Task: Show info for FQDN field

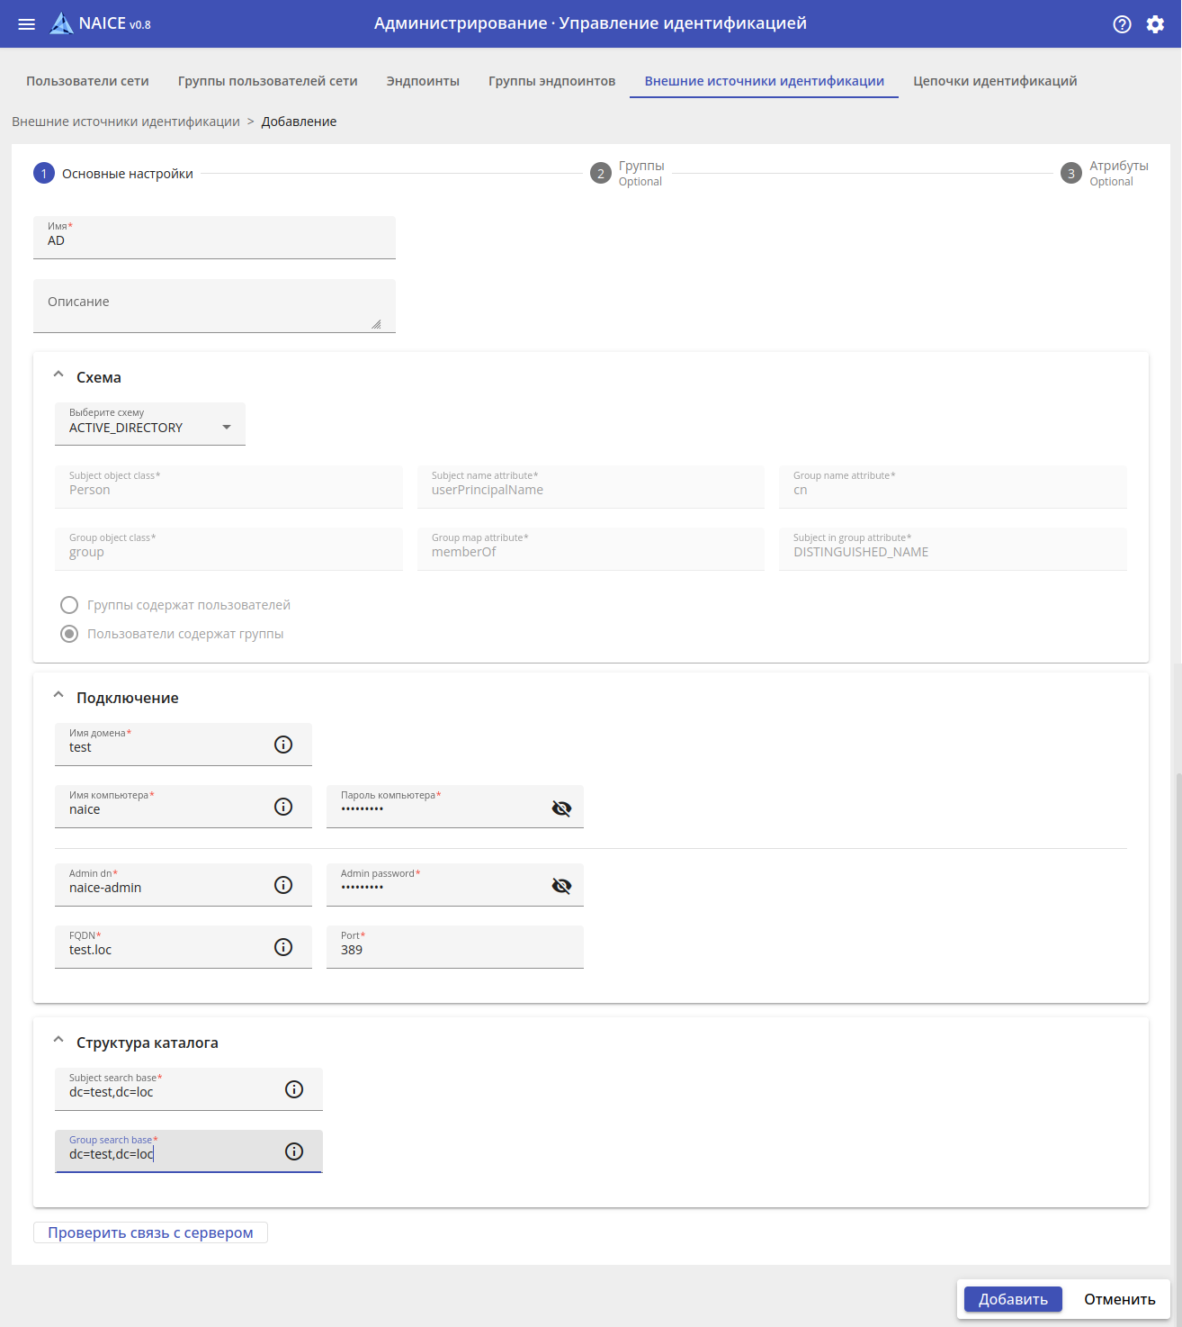Action: pyautogui.click(x=283, y=947)
